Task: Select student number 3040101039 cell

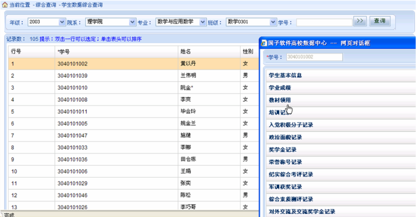Action: 116,76
